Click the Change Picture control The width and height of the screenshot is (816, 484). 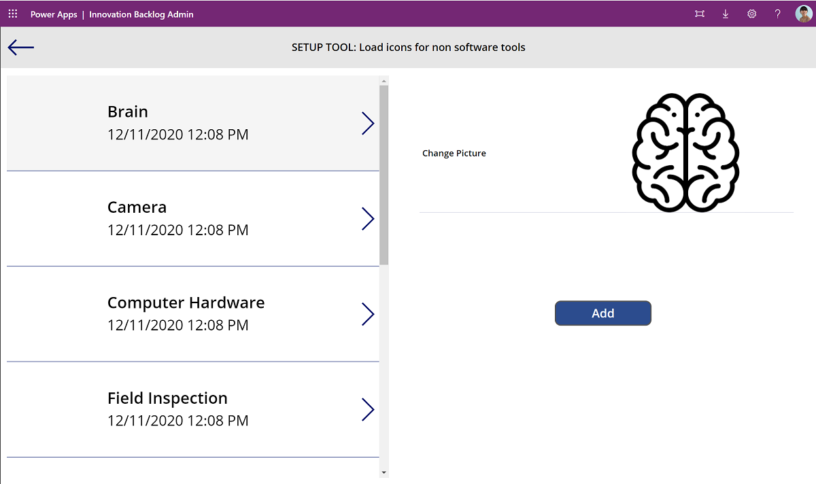(x=454, y=153)
